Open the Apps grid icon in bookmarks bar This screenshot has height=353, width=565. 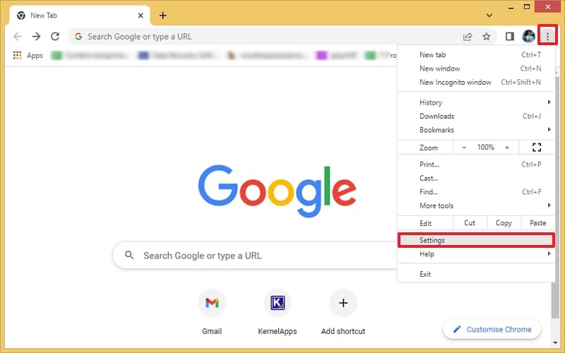(x=17, y=55)
